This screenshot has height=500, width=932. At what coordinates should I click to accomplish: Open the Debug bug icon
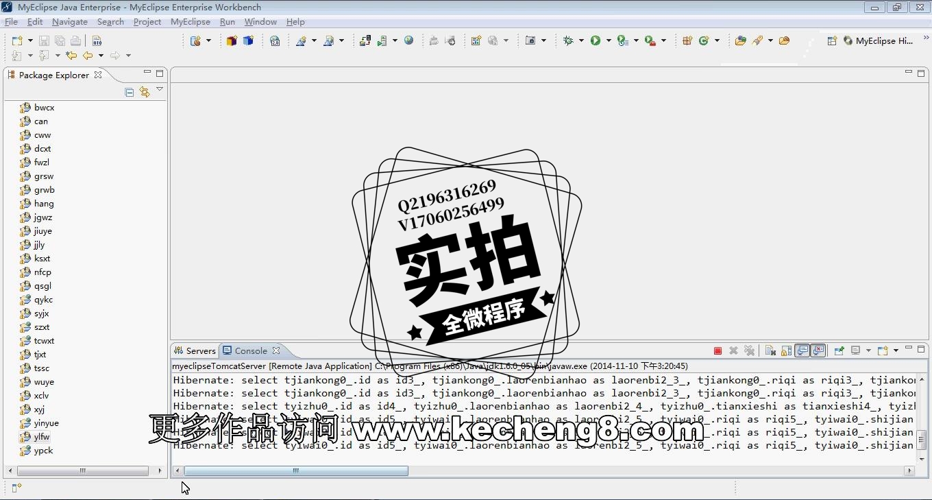568,41
